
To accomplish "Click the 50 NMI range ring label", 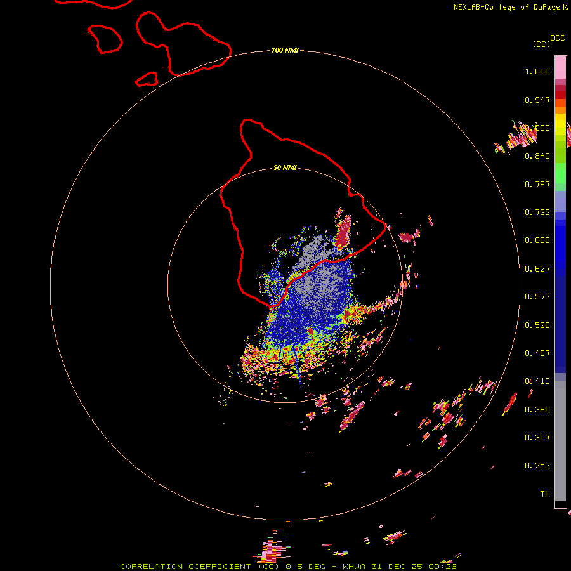I will tap(285, 167).
